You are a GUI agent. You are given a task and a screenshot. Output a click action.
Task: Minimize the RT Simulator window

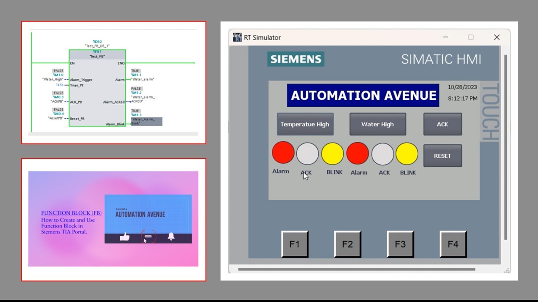(446, 37)
